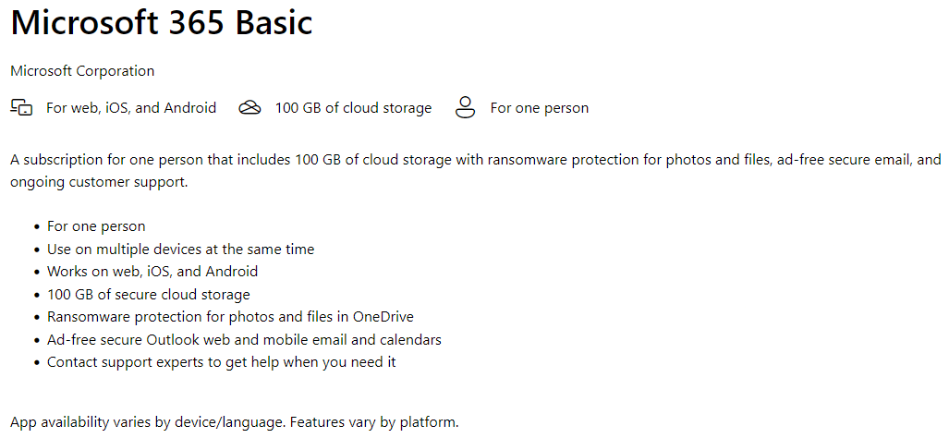Click the 'Contact support experts' bullet item
This screenshot has height=438, width=949.
pos(222,362)
